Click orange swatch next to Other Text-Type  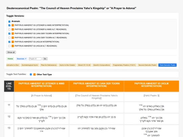(x=34, y=74)
